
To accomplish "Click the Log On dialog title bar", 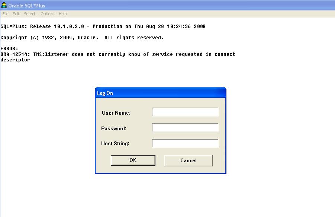I will (x=160, y=93).
